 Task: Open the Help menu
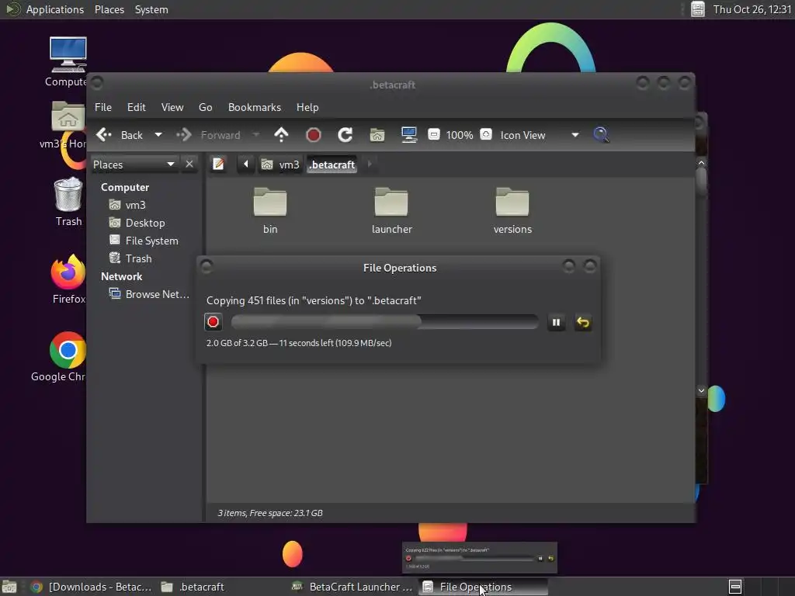coord(307,107)
